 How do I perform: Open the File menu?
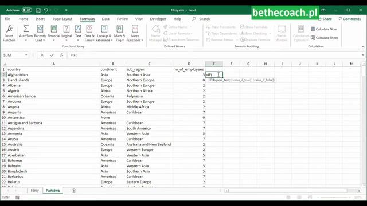click(7, 19)
